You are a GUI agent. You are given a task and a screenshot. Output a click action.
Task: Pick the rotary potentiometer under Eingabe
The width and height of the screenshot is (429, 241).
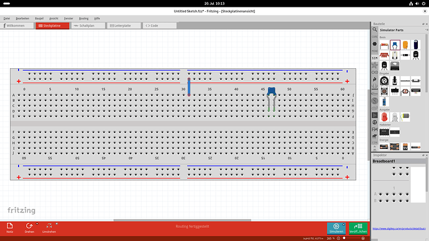(x=384, y=81)
